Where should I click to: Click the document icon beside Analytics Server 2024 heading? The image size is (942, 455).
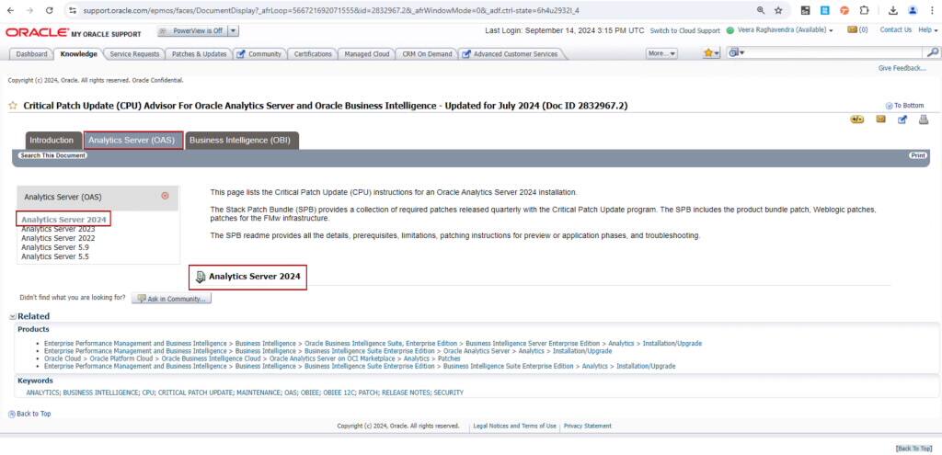coord(201,277)
